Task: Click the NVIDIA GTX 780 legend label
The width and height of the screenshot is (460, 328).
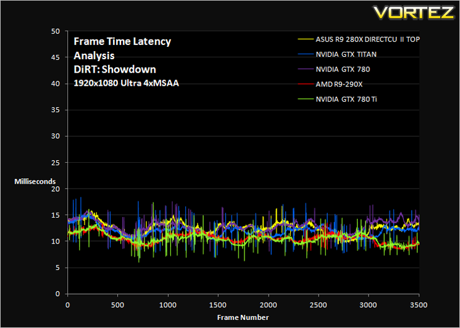Action: pyautogui.click(x=343, y=70)
